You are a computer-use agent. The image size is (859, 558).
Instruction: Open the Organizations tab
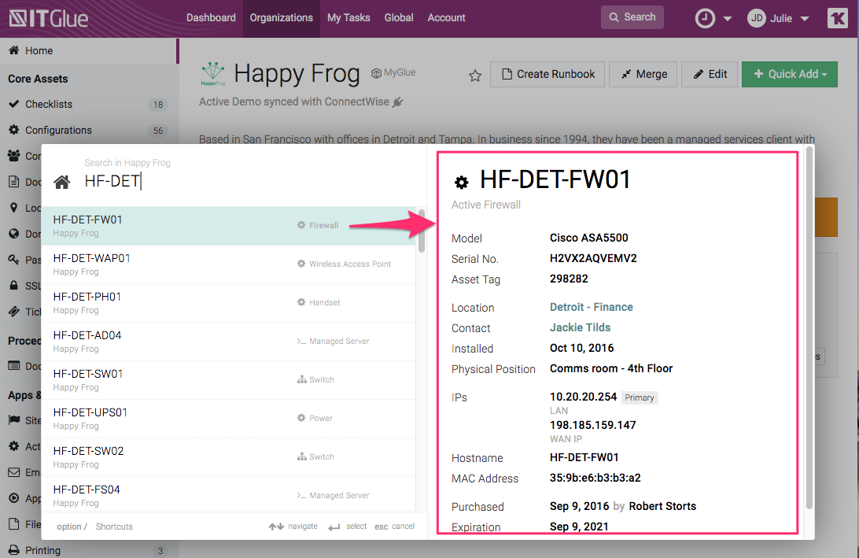pos(281,17)
